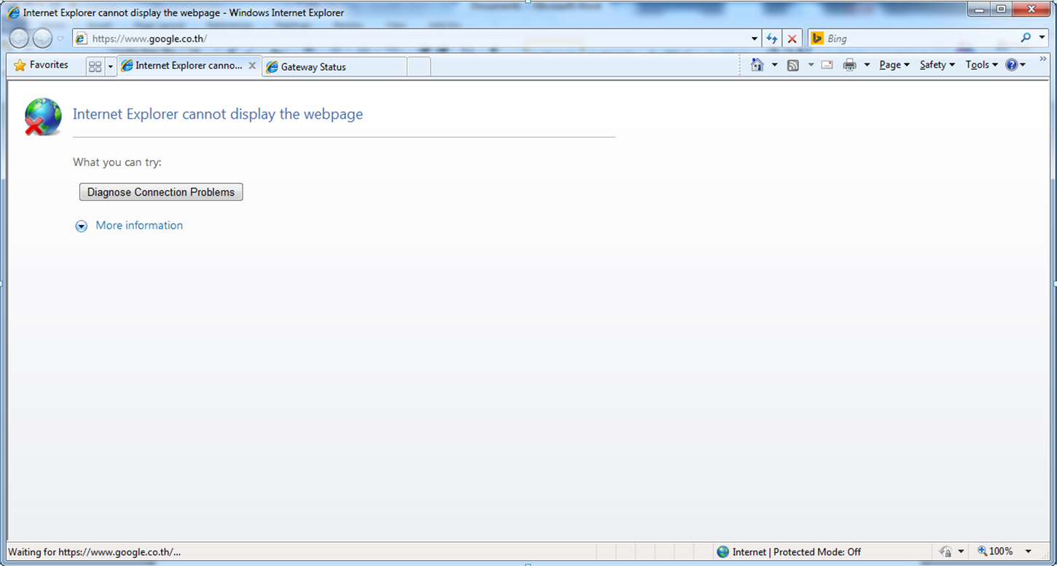1057x566 pixels.
Task: Open the Safety menu
Action: pos(937,65)
